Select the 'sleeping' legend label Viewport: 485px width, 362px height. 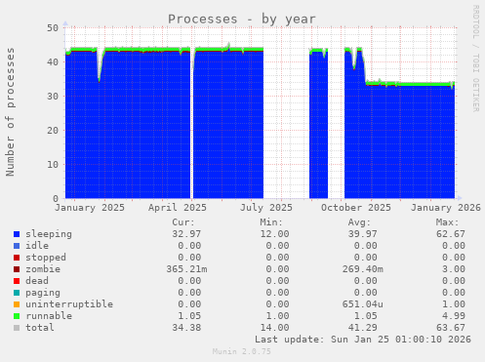[x=49, y=234]
